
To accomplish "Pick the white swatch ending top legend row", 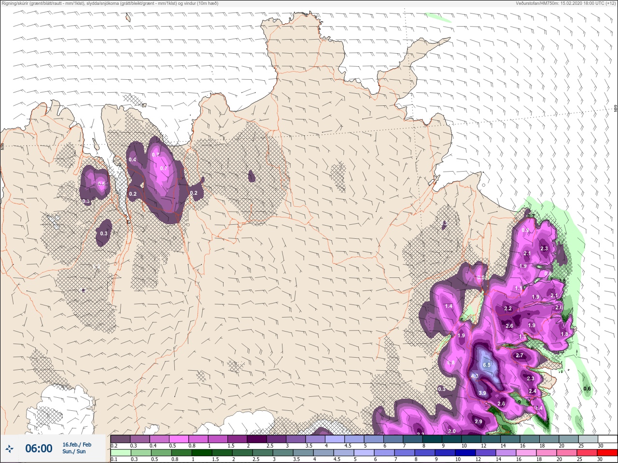I will point(607,439).
